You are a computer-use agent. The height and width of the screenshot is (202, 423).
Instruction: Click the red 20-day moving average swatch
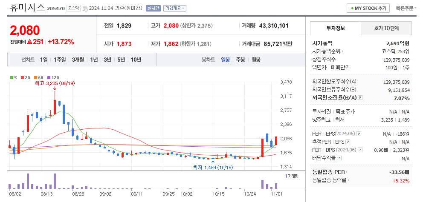[x=23, y=77]
